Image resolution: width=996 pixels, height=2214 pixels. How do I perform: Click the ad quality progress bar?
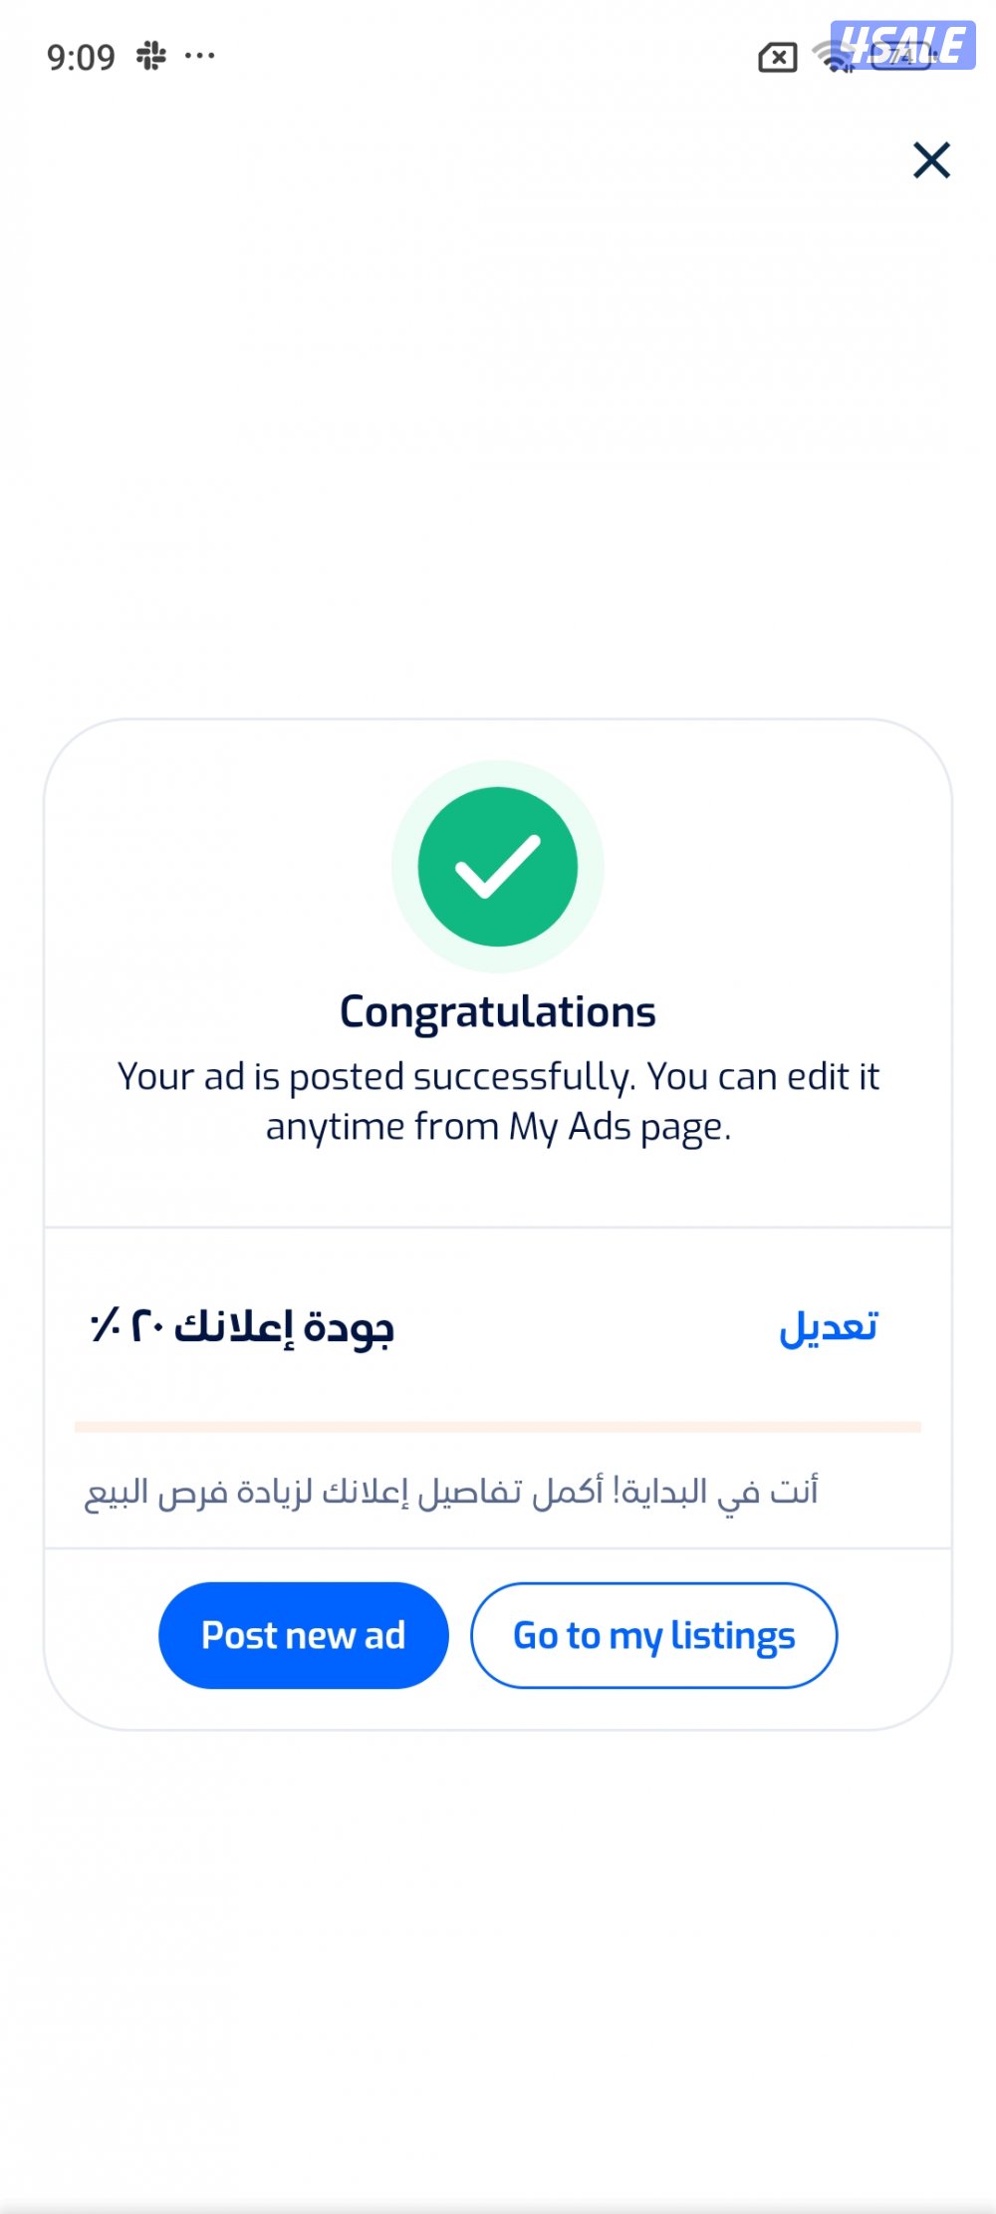tap(498, 1427)
